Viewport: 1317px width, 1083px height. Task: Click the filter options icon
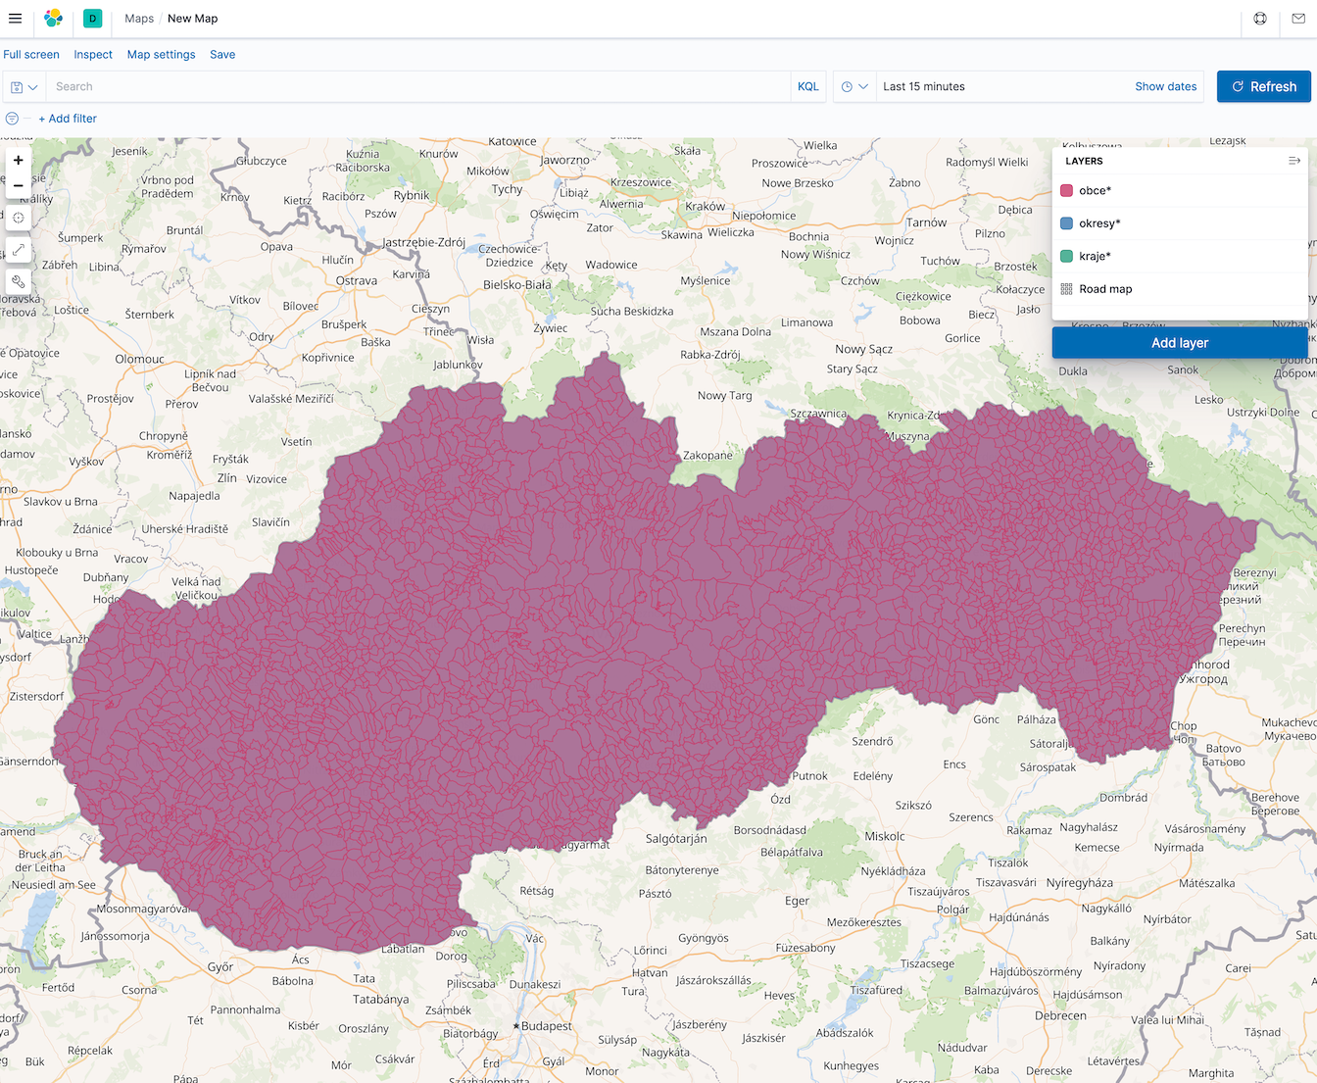click(12, 119)
